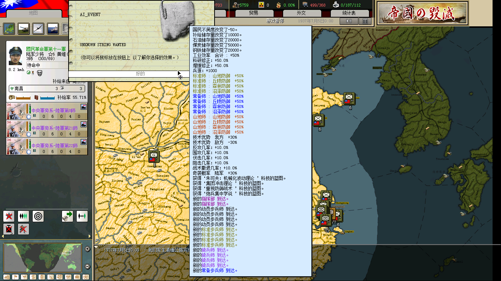Screen dimensions: 501x281
Task: Click the skull icon under the commander
Action: click(40, 73)
